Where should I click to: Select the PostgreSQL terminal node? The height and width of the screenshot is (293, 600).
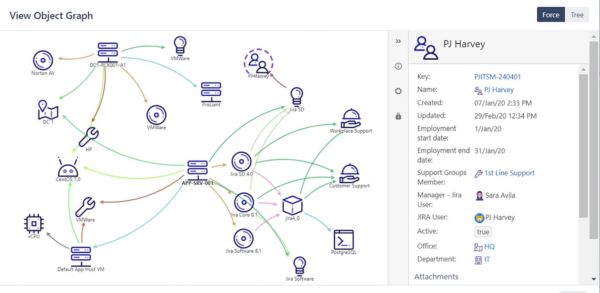coord(344,240)
